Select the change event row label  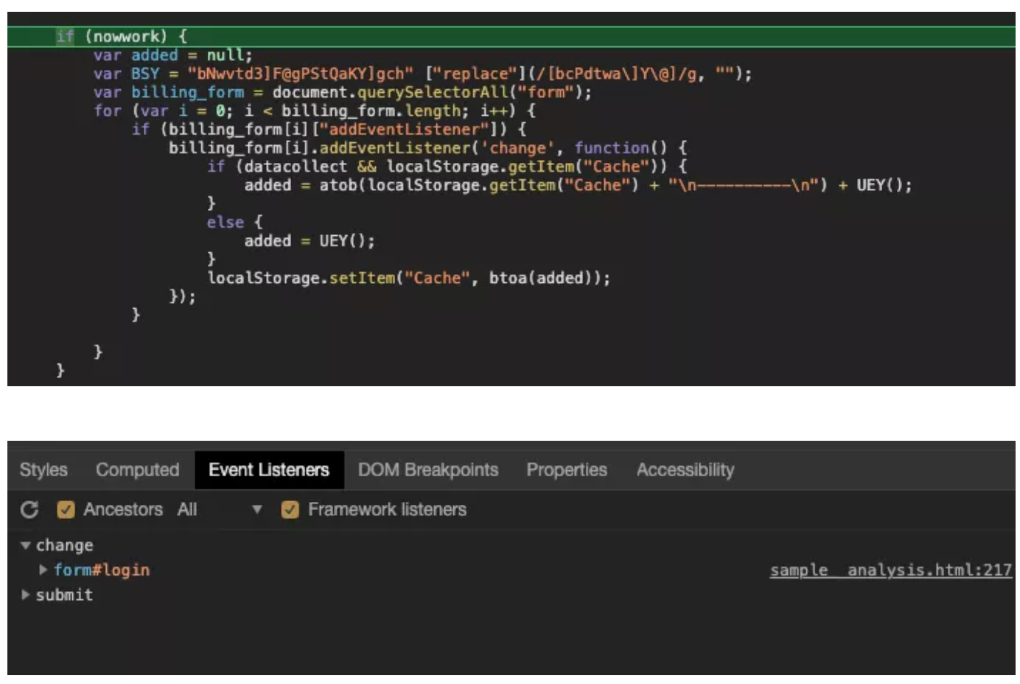(x=65, y=545)
